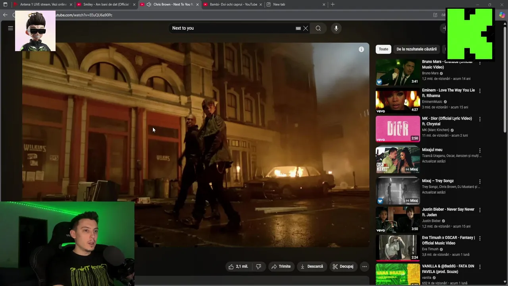Viewport: 508px width, 286px height.
Task: Open the Justin Bieber Never Say Never thumbnail
Action: pos(398,220)
